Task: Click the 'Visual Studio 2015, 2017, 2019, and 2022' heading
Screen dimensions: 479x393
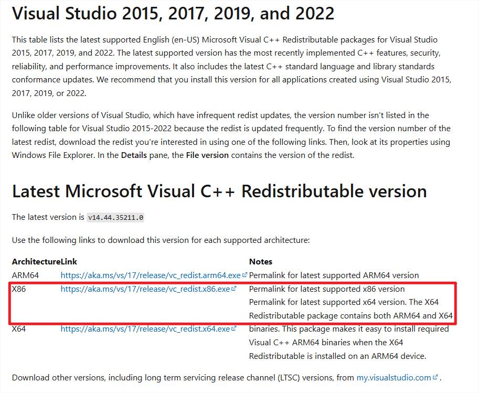Action: point(173,14)
